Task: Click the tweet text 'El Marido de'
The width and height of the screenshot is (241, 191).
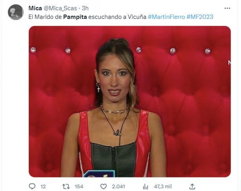Action: coord(45,17)
